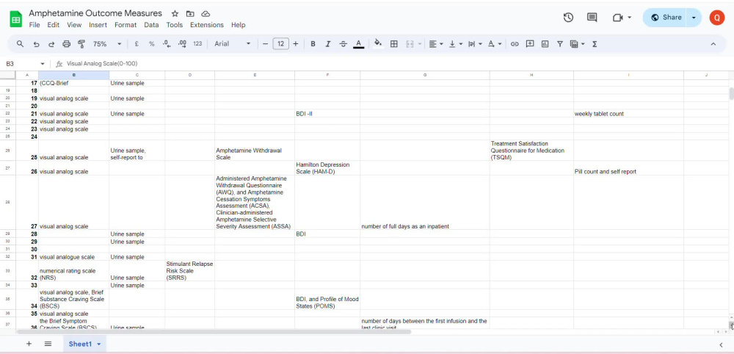Viewport: 734px width, 354px height.
Task: Open the search menus magnifier icon
Action: click(20, 44)
